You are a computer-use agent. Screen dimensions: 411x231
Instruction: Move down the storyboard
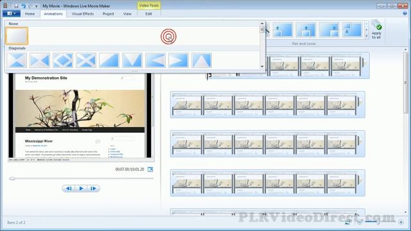click(x=405, y=212)
